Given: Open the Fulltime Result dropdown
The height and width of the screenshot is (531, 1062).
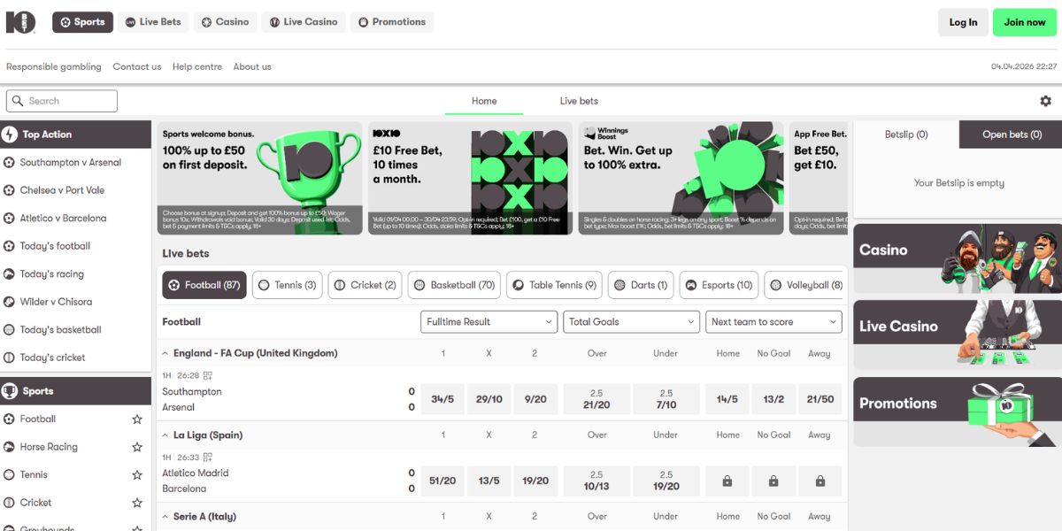Looking at the screenshot, I should pos(489,322).
